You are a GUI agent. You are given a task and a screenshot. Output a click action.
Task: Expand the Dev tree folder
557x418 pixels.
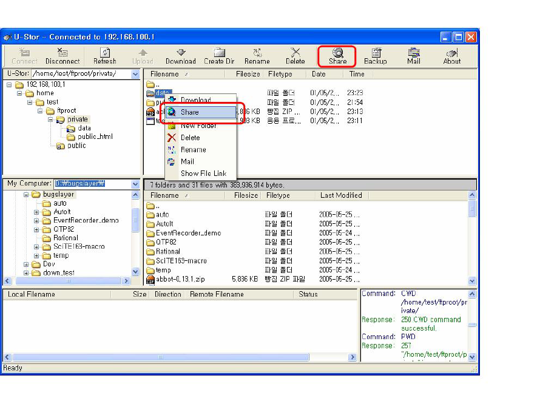(26, 265)
